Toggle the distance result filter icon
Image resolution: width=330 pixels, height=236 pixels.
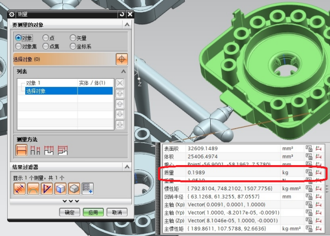click(20, 189)
